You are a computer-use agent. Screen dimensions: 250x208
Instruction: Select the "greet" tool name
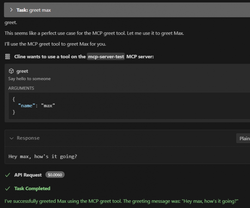(x=22, y=71)
